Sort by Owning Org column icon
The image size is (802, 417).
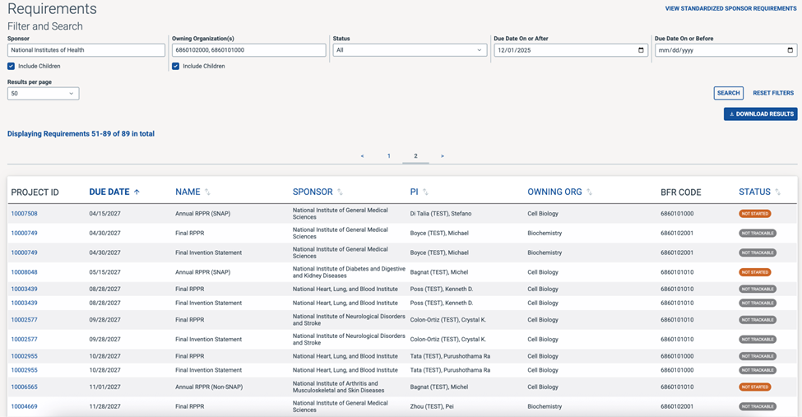click(589, 192)
